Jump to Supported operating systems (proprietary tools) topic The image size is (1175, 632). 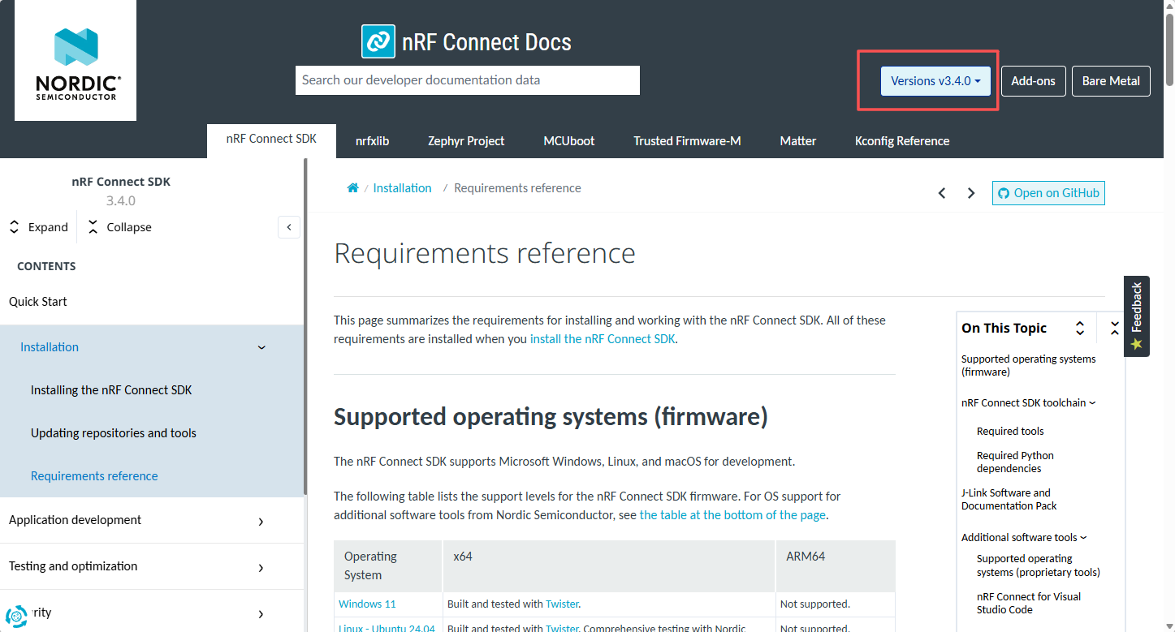coord(1039,565)
